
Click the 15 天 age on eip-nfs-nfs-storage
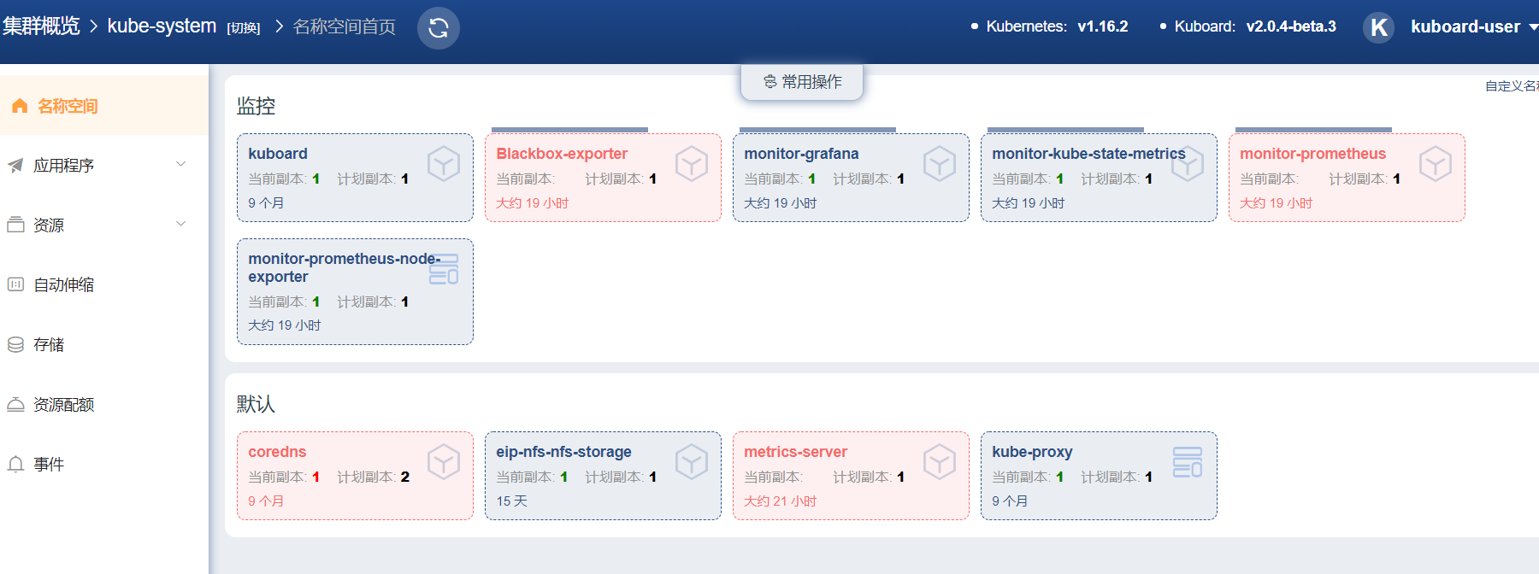coord(511,501)
